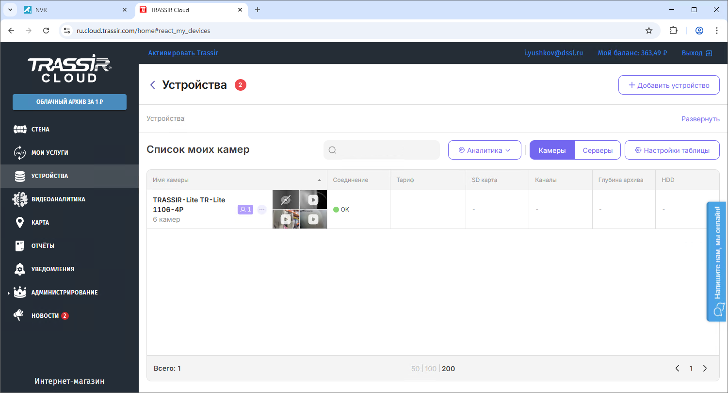728x393 pixels.
Task: Go to the previous page of results
Action: tap(677, 368)
